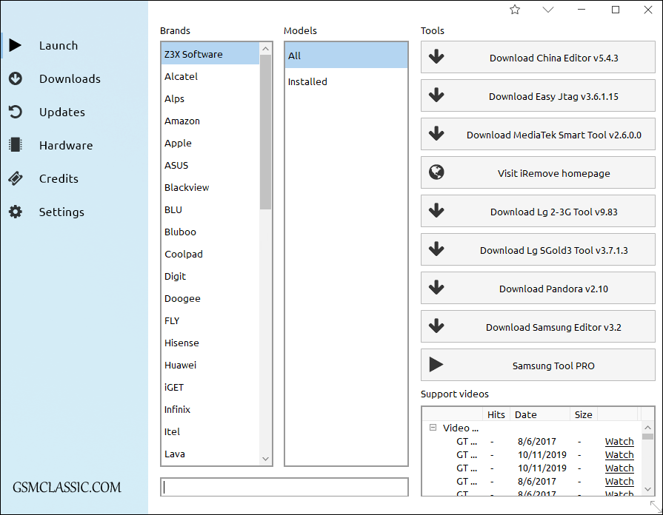
Task: Click download arrow icon for Lg SGold3 Tool
Action: [436, 249]
